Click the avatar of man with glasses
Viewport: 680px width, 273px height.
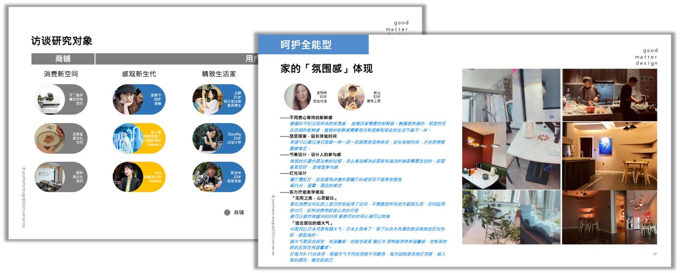(x=351, y=97)
